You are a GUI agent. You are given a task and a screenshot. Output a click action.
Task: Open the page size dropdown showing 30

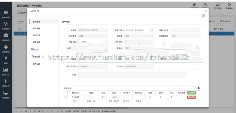pos(59,111)
